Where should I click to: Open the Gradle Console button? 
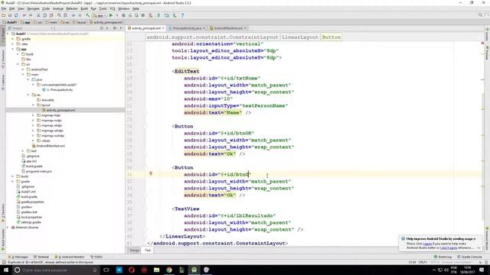click(x=469, y=257)
